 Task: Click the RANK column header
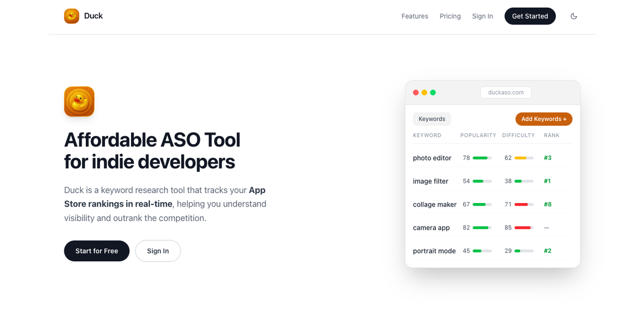point(552,135)
